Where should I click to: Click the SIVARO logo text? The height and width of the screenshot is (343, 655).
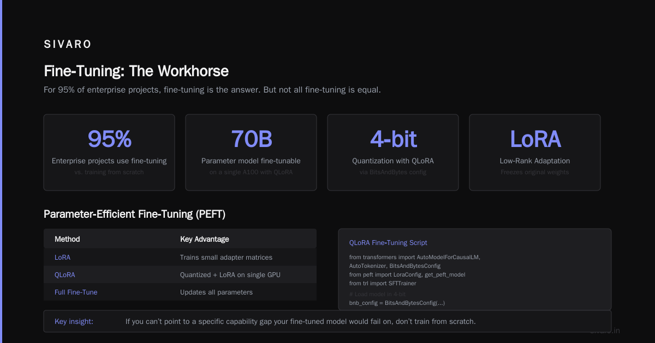tap(68, 45)
